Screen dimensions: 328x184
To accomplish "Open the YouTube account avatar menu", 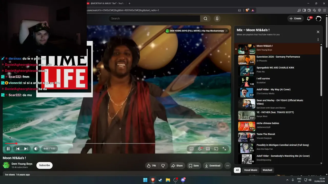I will [319, 18].
